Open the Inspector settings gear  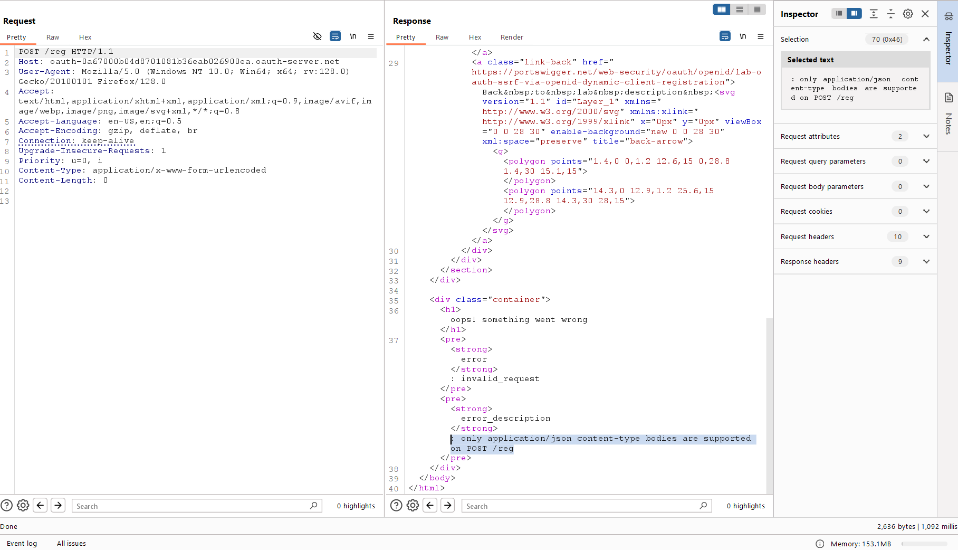tap(908, 14)
